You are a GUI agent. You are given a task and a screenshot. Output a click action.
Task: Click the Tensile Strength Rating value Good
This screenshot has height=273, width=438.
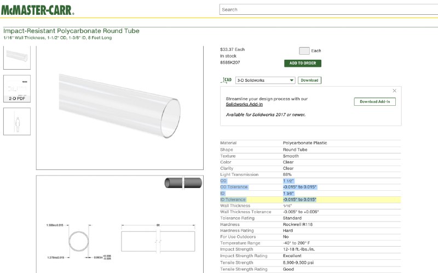click(x=289, y=269)
